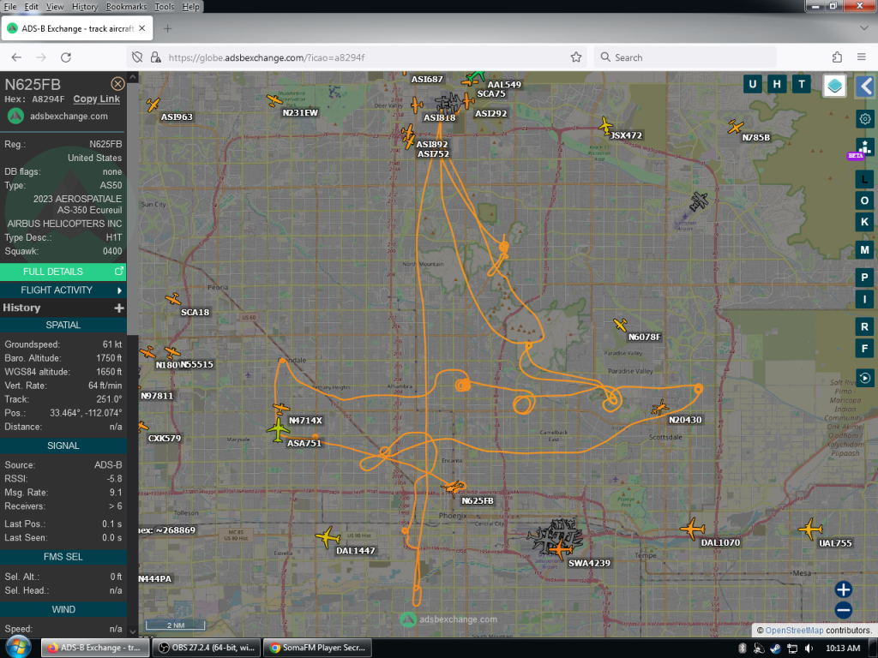
Task: Open the map layer switcher icon
Action: pos(834,86)
